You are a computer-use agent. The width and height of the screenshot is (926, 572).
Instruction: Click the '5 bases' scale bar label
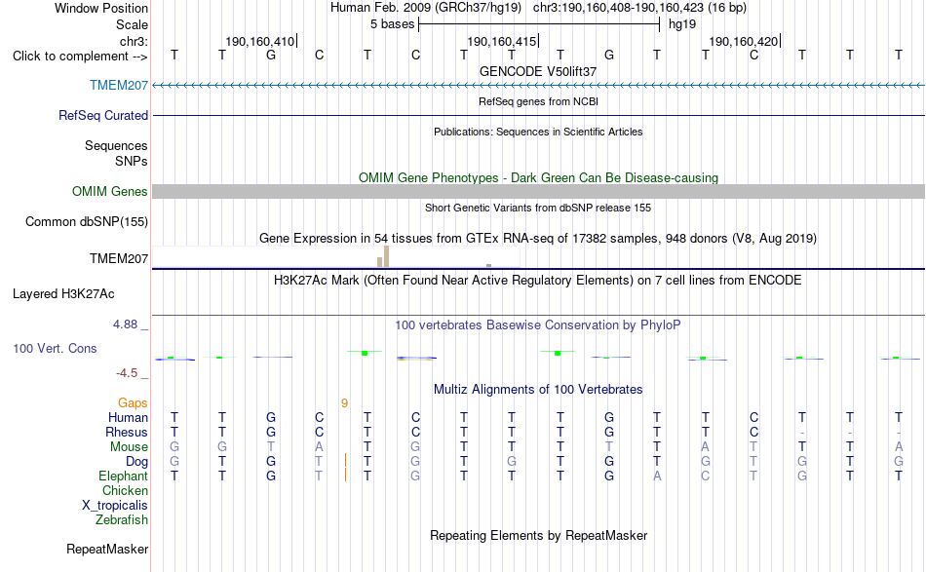tap(393, 24)
